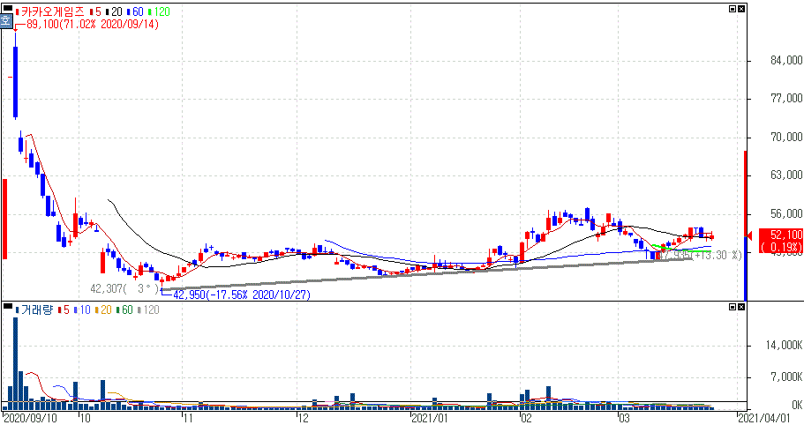The image size is (804, 425).
Task: Click the 10 month label on time axis
Action: 85,418
